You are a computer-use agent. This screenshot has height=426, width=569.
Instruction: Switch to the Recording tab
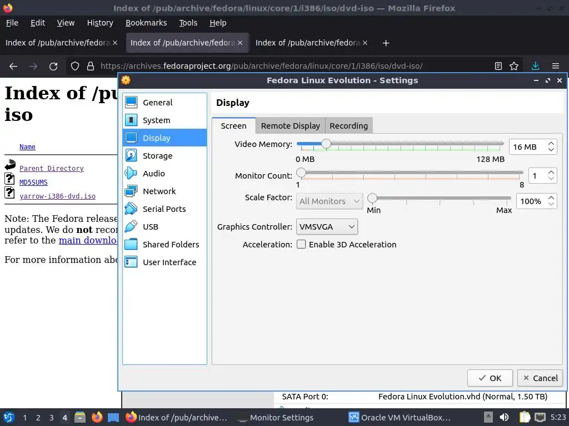(349, 126)
